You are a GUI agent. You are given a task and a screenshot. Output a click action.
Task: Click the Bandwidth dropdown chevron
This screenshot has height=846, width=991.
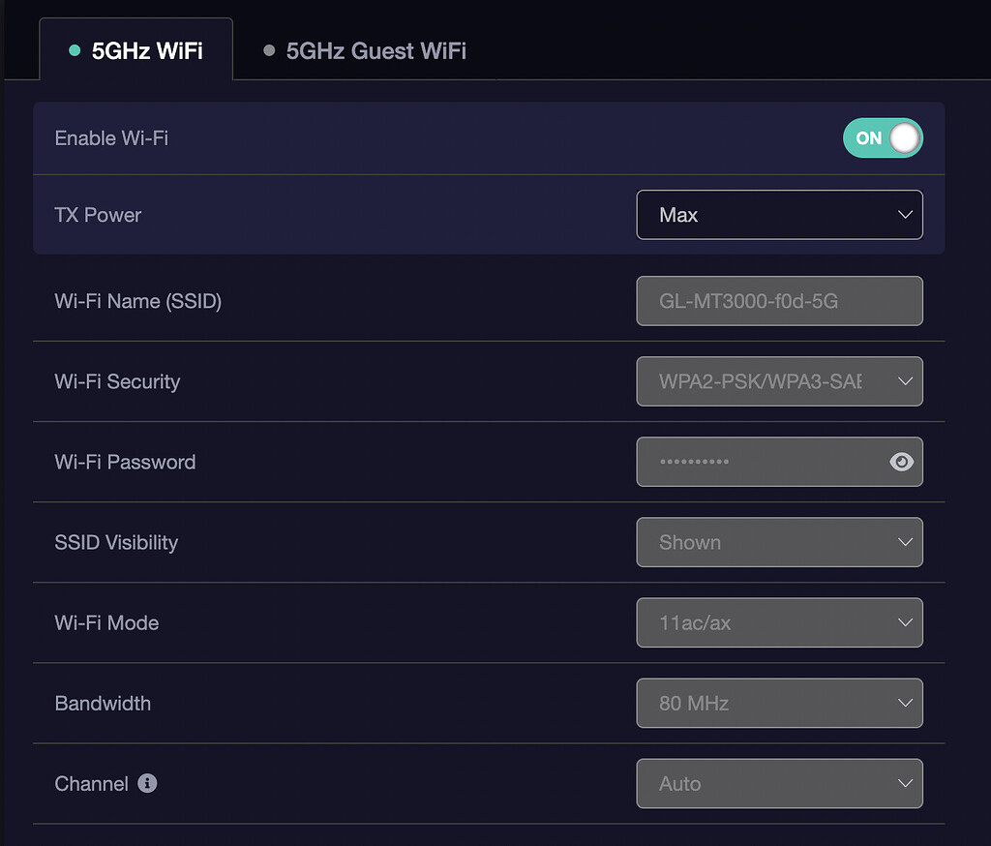click(x=905, y=703)
